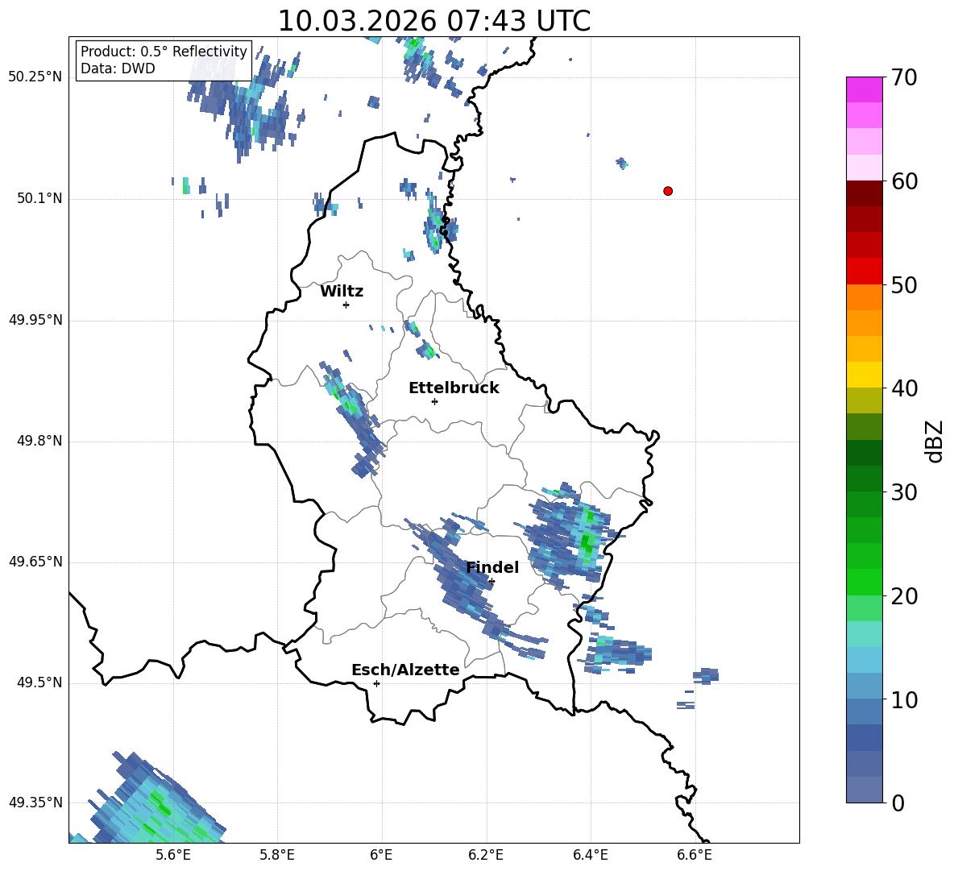The width and height of the screenshot is (954, 871).
Task: Click the colorbar 20 tick label
Action: [x=904, y=596]
